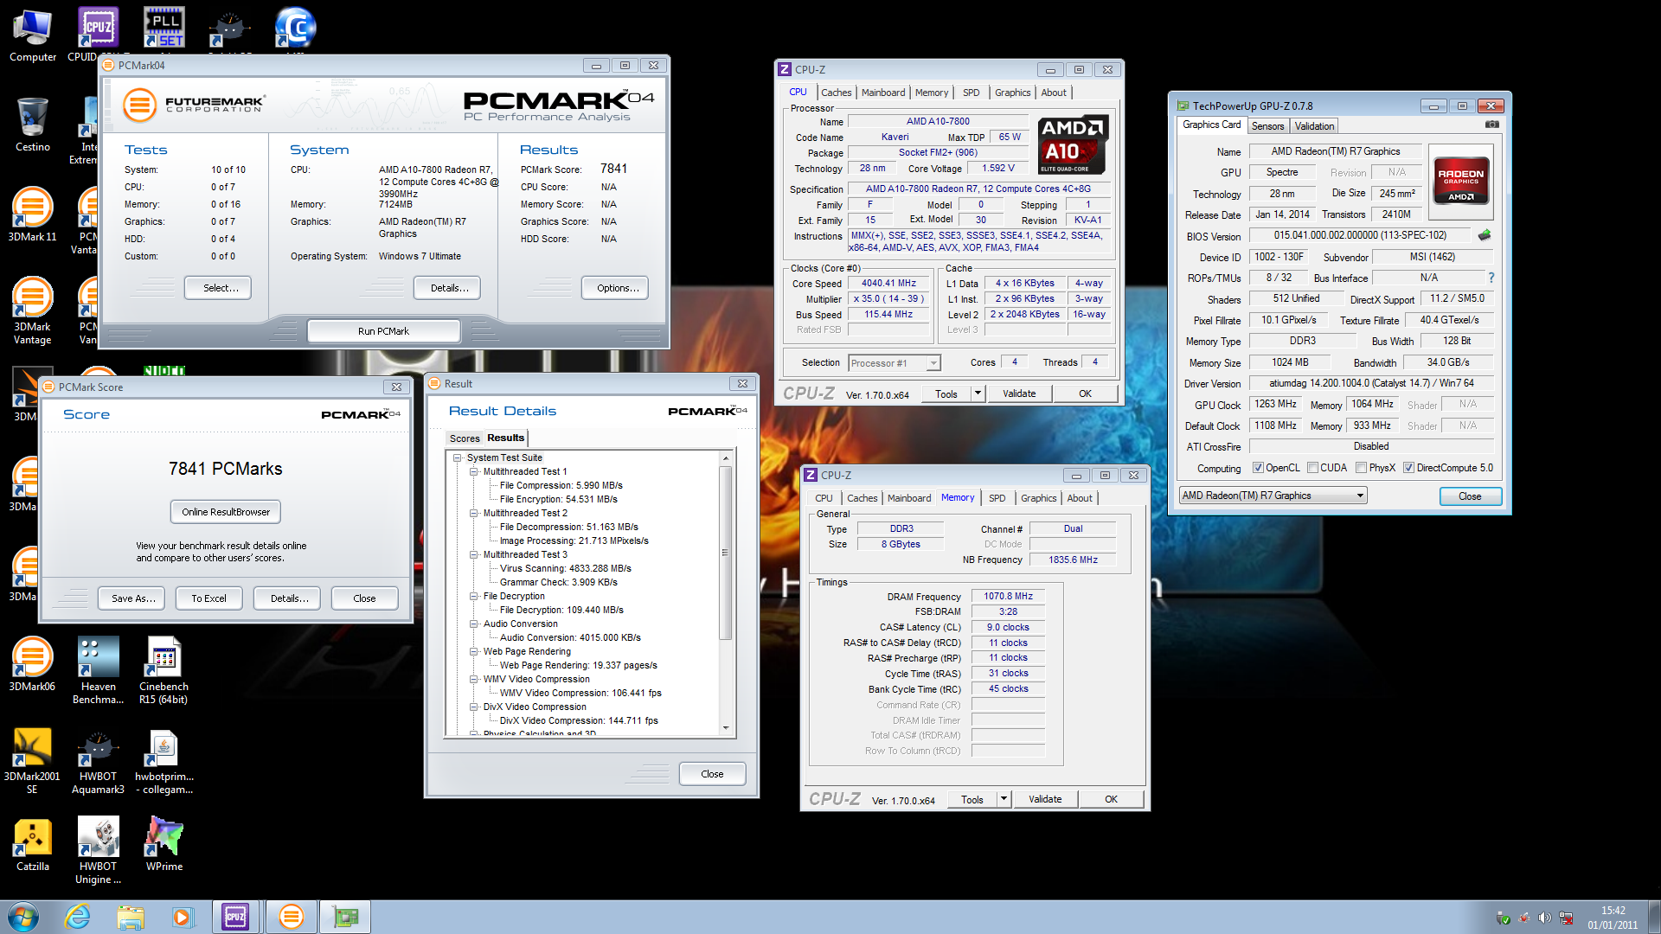Launch 3DMark 11 desktop shortcut
Viewport: 1661px width, 934px height.
click(33, 214)
